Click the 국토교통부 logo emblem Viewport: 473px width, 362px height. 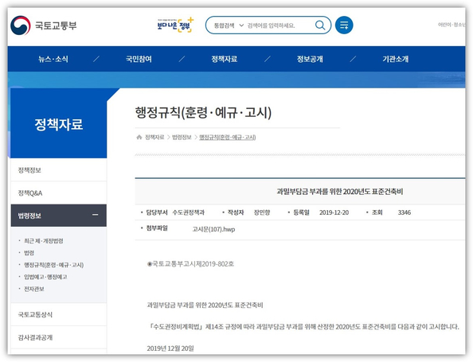coord(21,25)
